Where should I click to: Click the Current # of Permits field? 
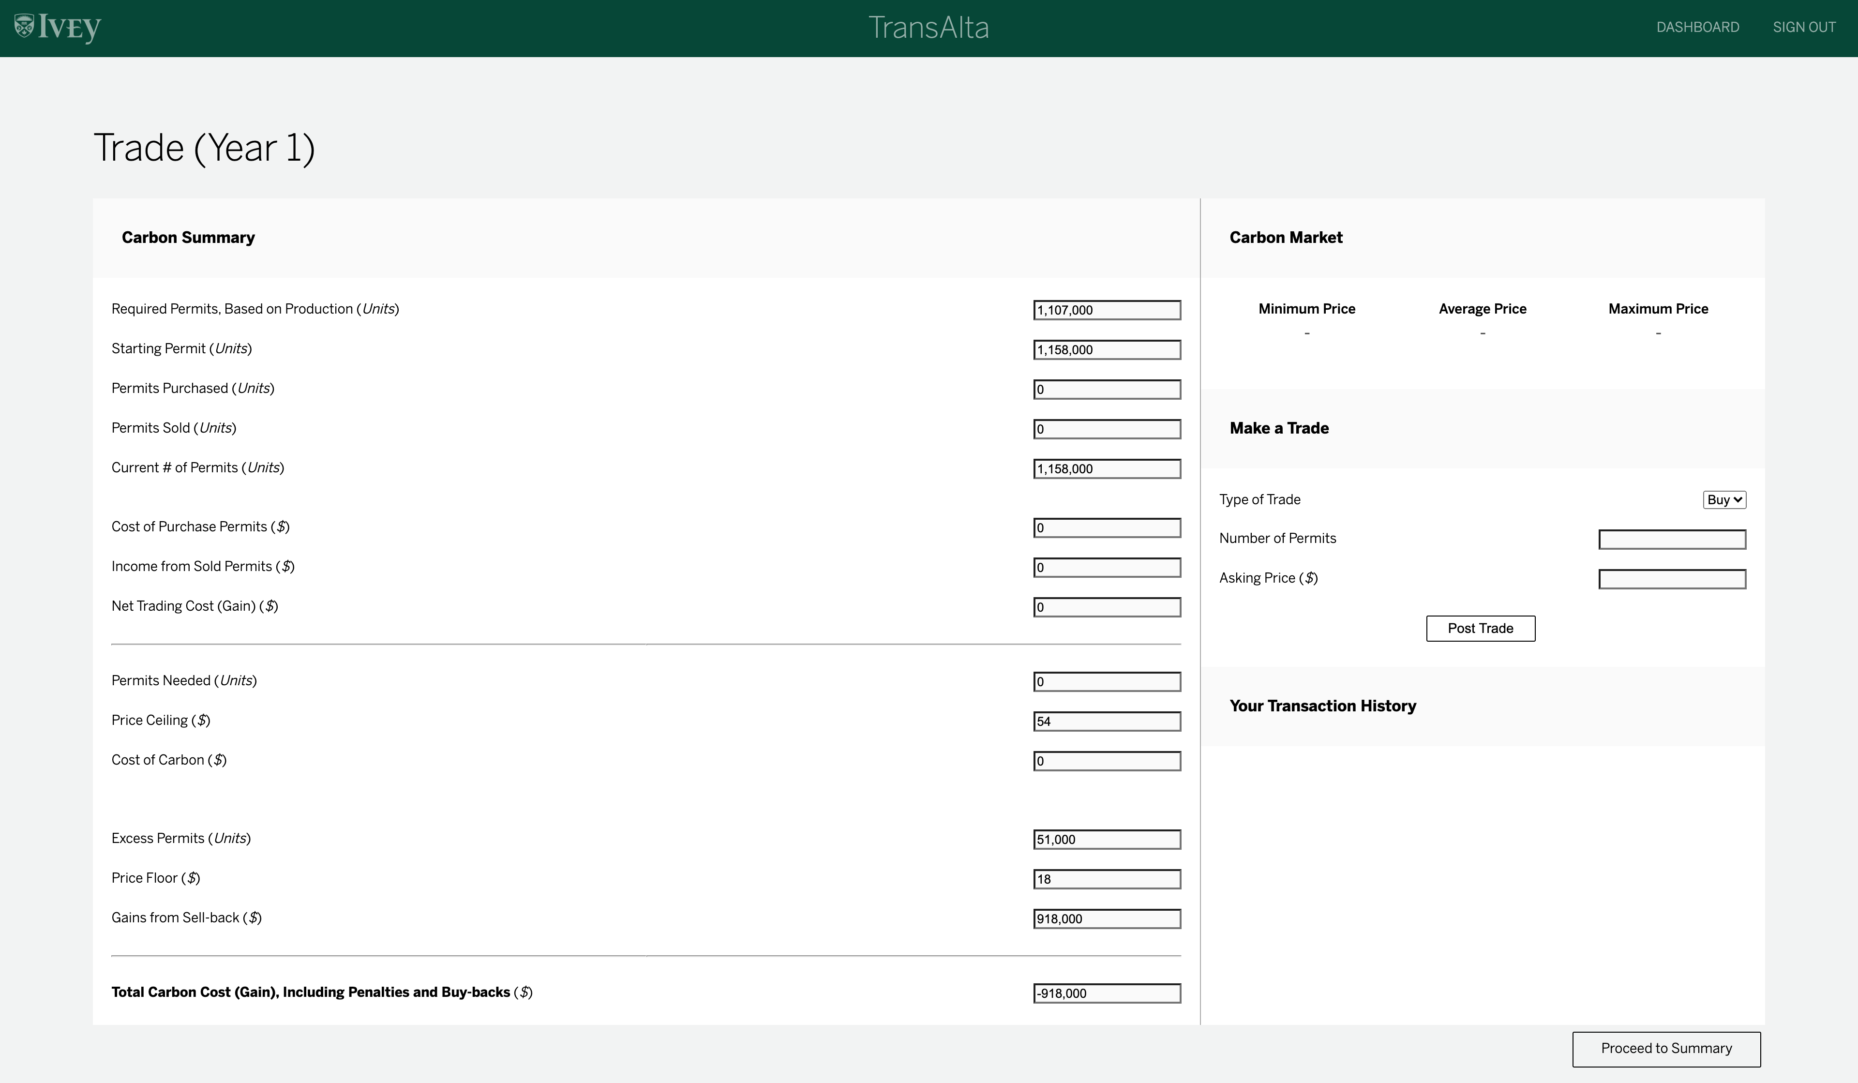(x=1107, y=469)
